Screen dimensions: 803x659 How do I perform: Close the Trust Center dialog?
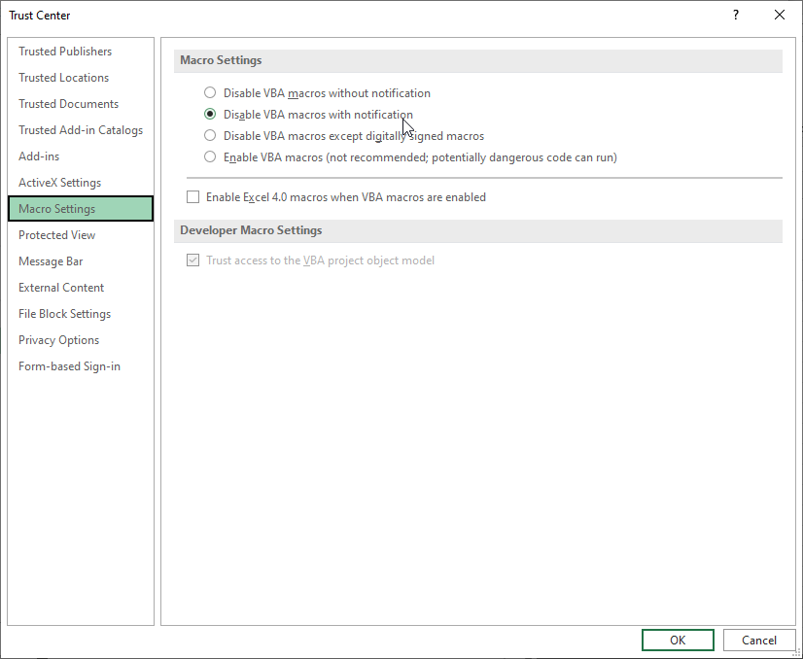pyautogui.click(x=780, y=15)
